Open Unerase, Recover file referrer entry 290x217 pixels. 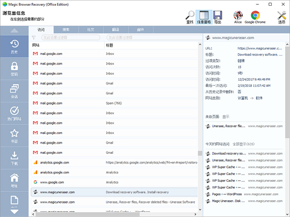(x=244, y=126)
